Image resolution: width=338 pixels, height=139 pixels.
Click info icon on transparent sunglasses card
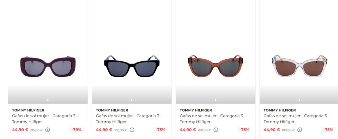[300, 130]
